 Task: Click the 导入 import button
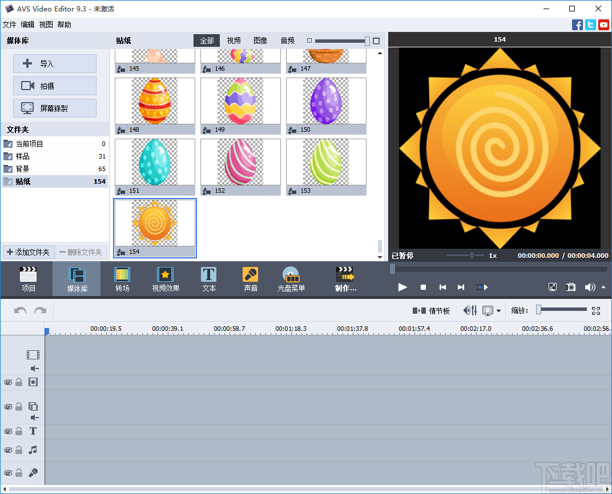point(55,63)
